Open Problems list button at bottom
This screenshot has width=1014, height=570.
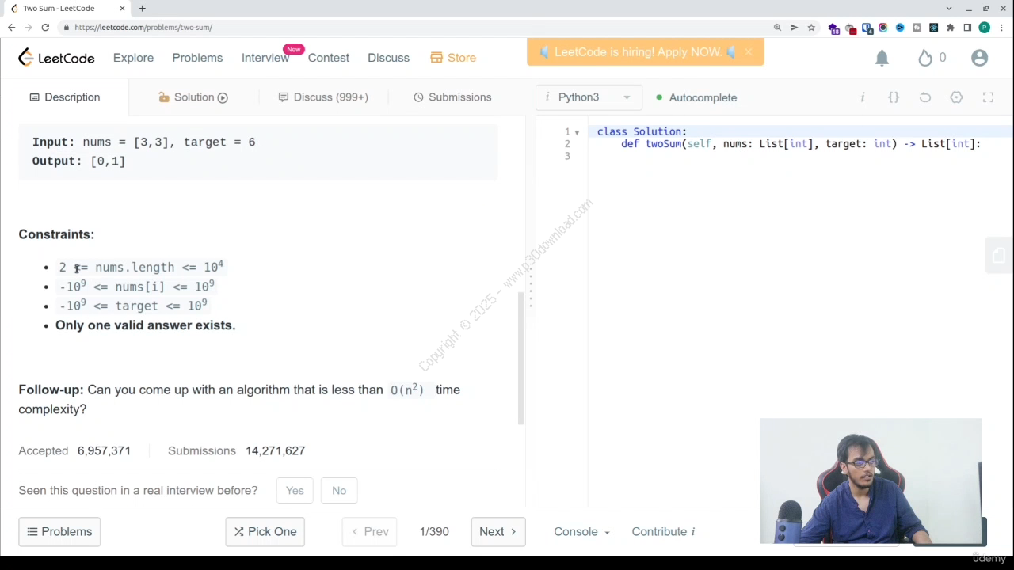point(59,532)
